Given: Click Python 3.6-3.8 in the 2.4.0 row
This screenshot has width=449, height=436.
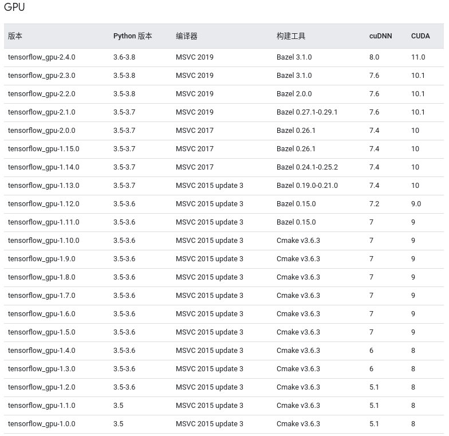Looking at the screenshot, I should 124,57.
